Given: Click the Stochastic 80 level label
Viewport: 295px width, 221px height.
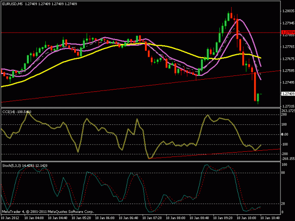Looking at the screenshot, I should click(283, 173).
